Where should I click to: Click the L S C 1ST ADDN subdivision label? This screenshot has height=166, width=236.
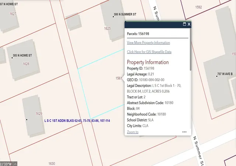click(77, 121)
